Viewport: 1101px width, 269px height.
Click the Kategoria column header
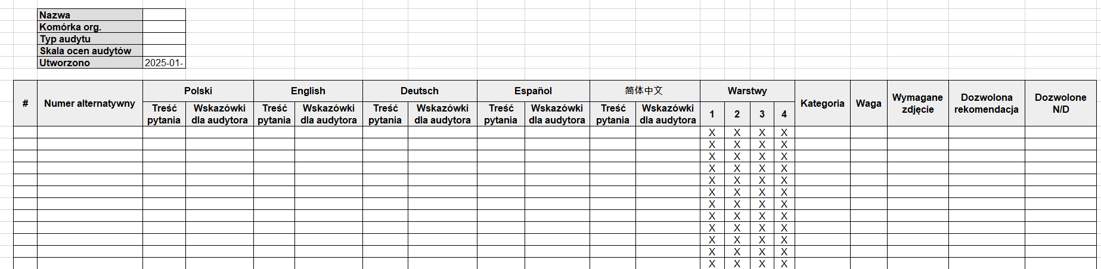point(822,103)
